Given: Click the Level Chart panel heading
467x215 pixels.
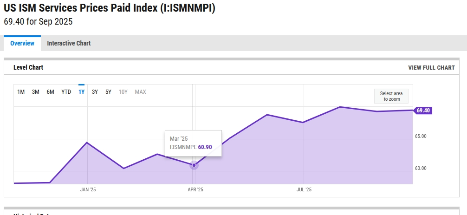Looking at the screenshot, I should [28, 68].
